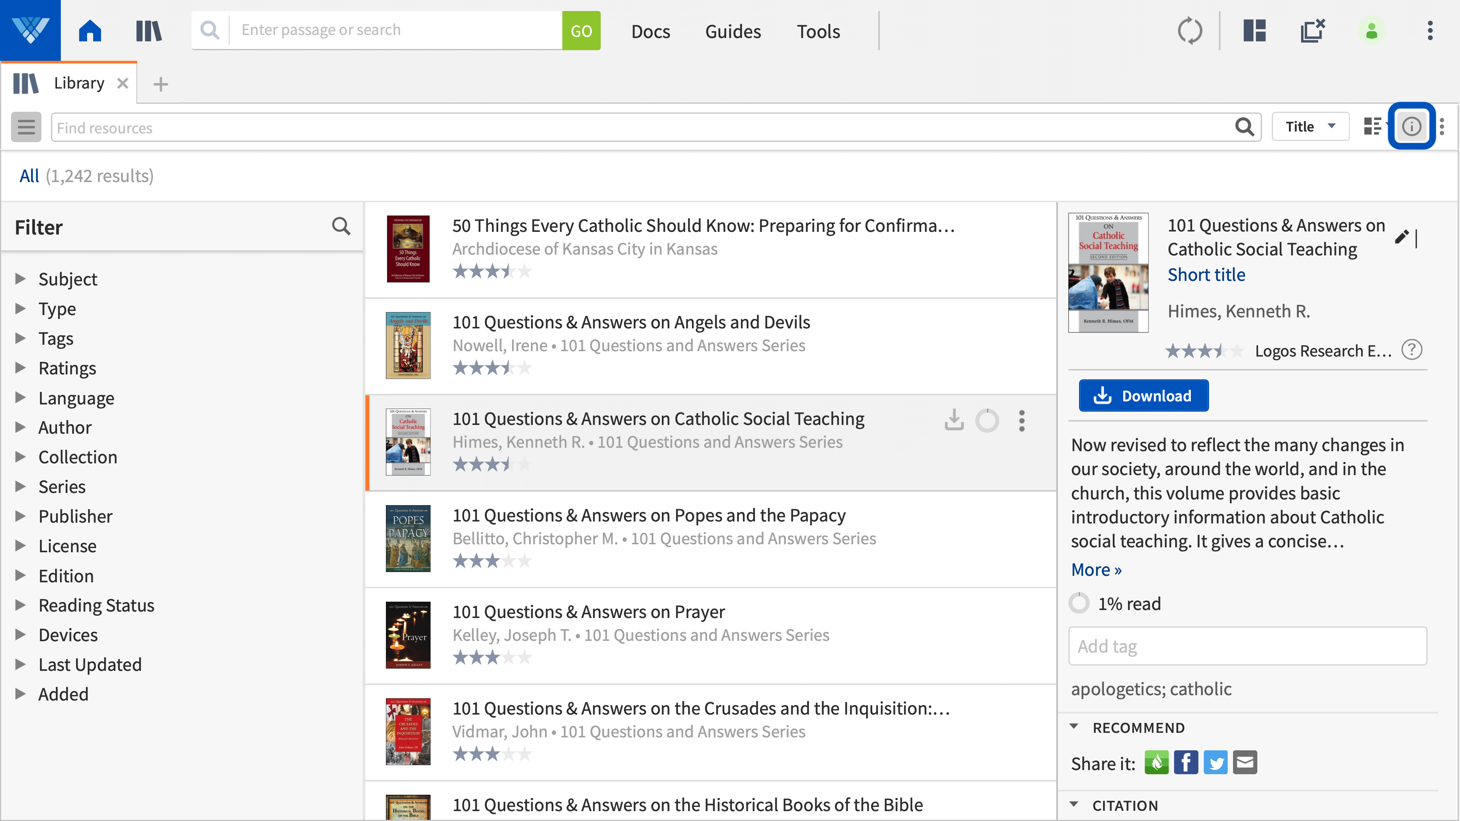Click the help question mark icon
The height and width of the screenshot is (821, 1460).
[x=1411, y=350]
